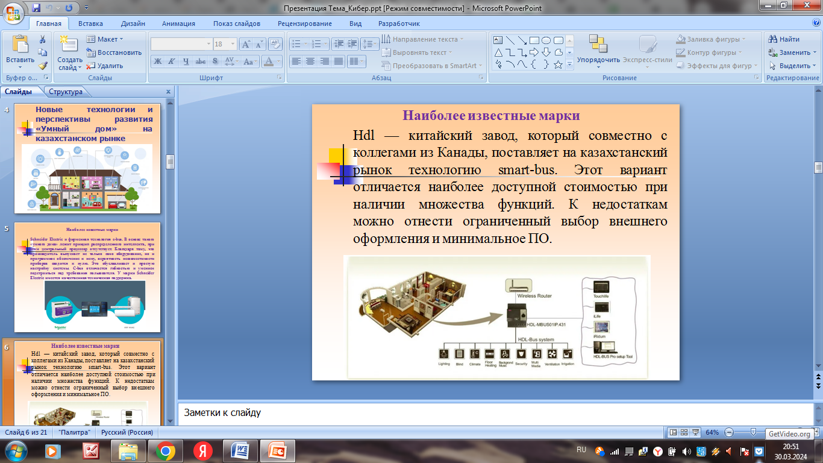This screenshot has width=823, height=463.
Task: Click the decrease indent level icon
Action: pyautogui.click(x=339, y=44)
